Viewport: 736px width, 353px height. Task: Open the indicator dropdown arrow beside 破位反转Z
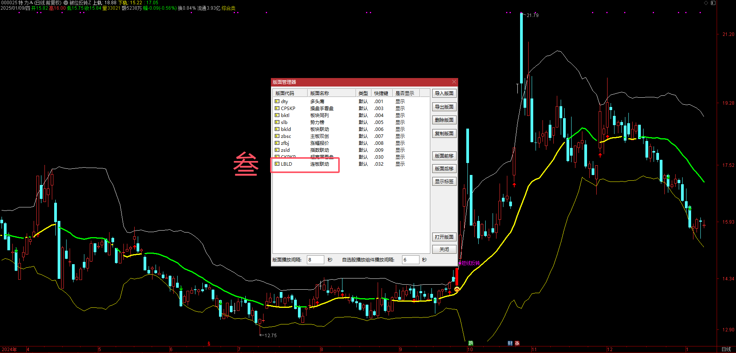click(66, 3)
